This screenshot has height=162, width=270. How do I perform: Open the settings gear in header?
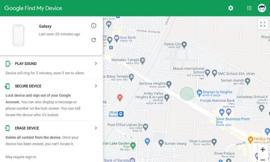click(x=230, y=8)
